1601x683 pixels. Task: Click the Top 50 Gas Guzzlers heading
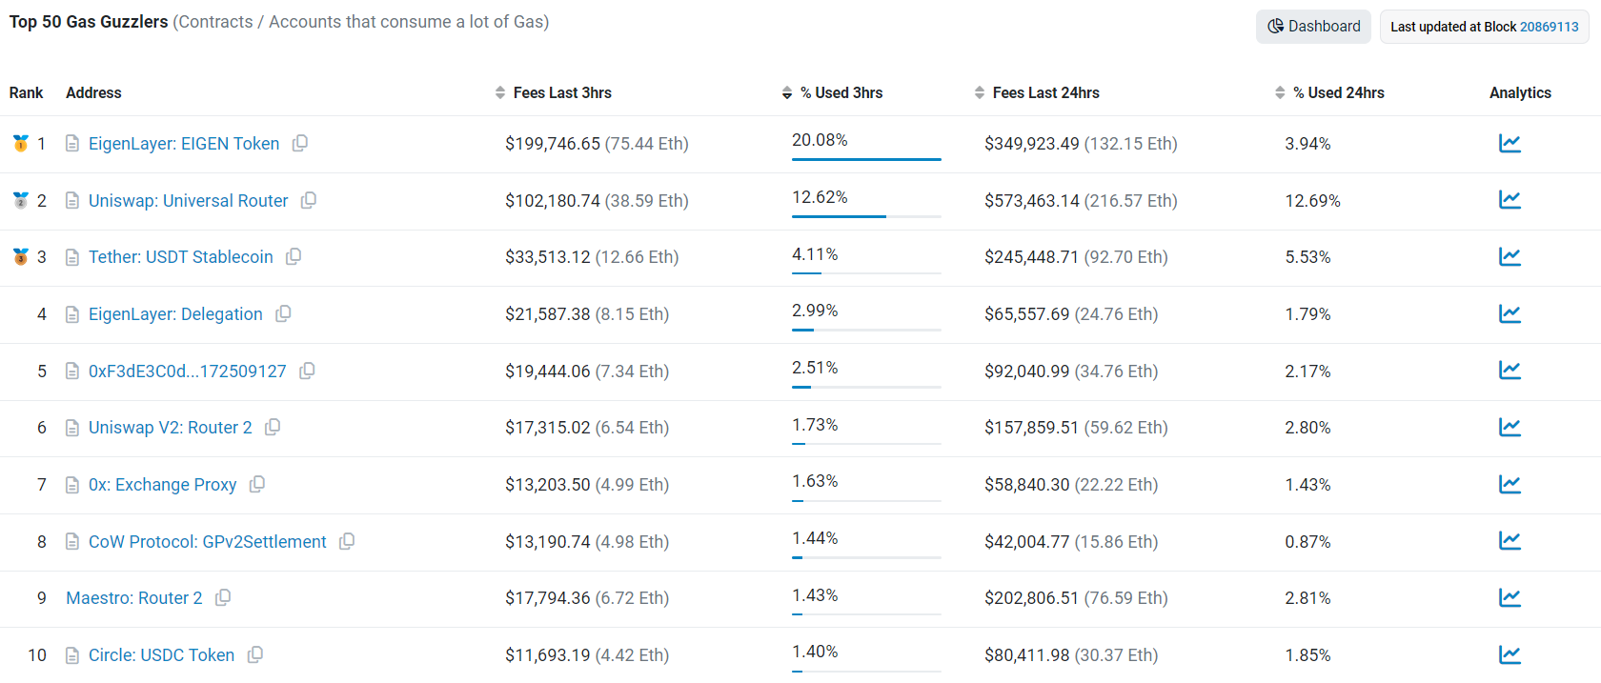click(x=89, y=22)
